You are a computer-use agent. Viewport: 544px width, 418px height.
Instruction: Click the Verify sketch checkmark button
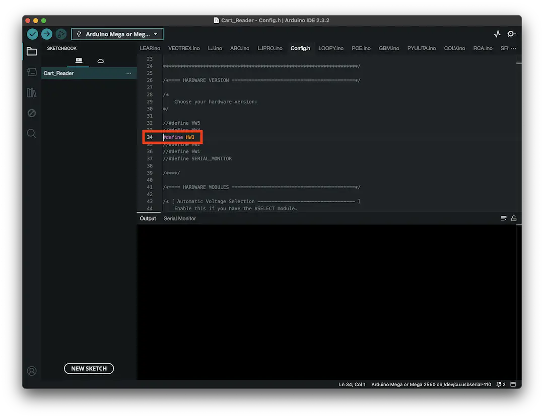pos(32,34)
